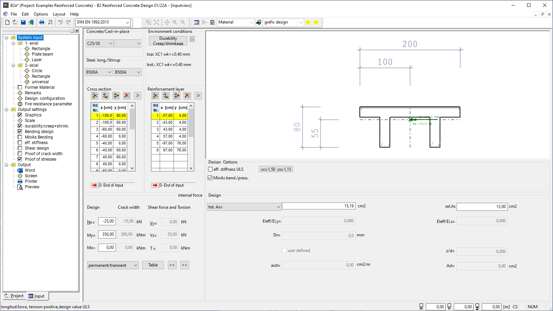Image resolution: width=553 pixels, height=311 pixels.
Task: Click the My= input field
Action: 107,235
